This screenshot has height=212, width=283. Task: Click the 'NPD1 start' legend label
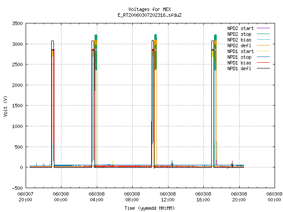coord(241,51)
